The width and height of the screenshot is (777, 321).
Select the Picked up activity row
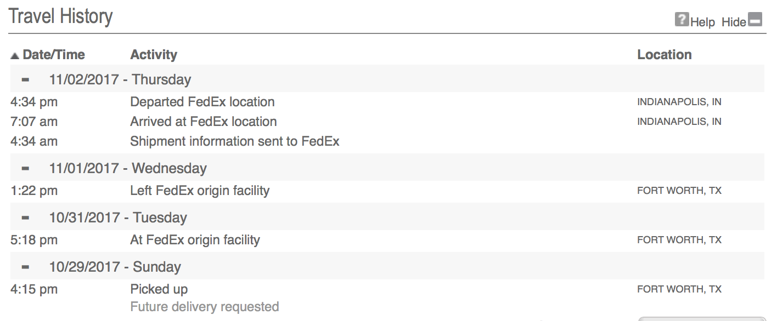tap(387, 289)
